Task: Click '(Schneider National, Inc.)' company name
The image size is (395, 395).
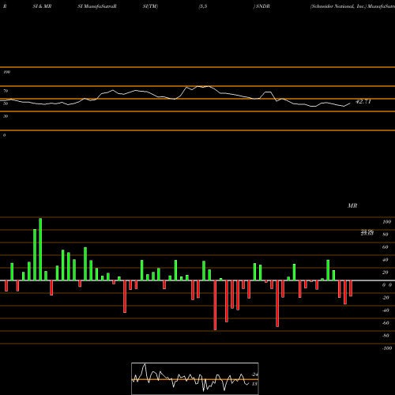Action: (x=338, y=6)
